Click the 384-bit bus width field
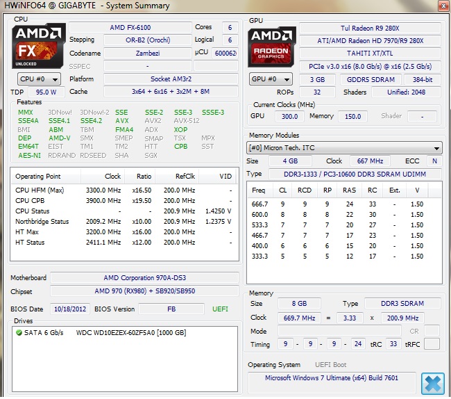This screenshot has height=399, width=451. [423, 80]
